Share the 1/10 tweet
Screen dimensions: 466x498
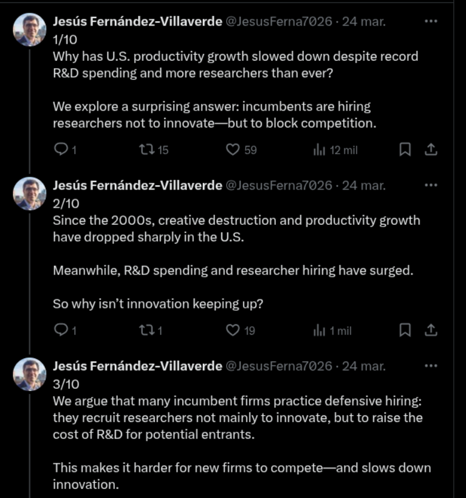point(431,149)
